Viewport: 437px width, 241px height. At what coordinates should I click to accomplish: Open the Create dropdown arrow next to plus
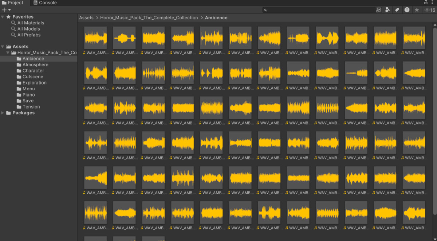point(9,10)
